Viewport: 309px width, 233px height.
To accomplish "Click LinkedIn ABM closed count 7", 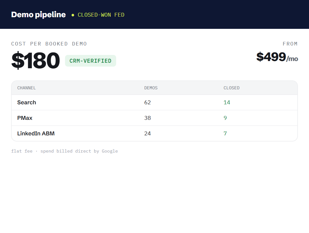I will (x=225, y=133).
